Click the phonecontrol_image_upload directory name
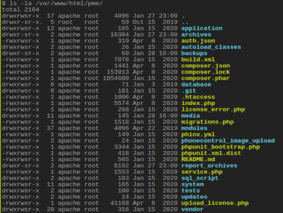The width and height of the screenshot is (283, 213). [x=228, y=141]
